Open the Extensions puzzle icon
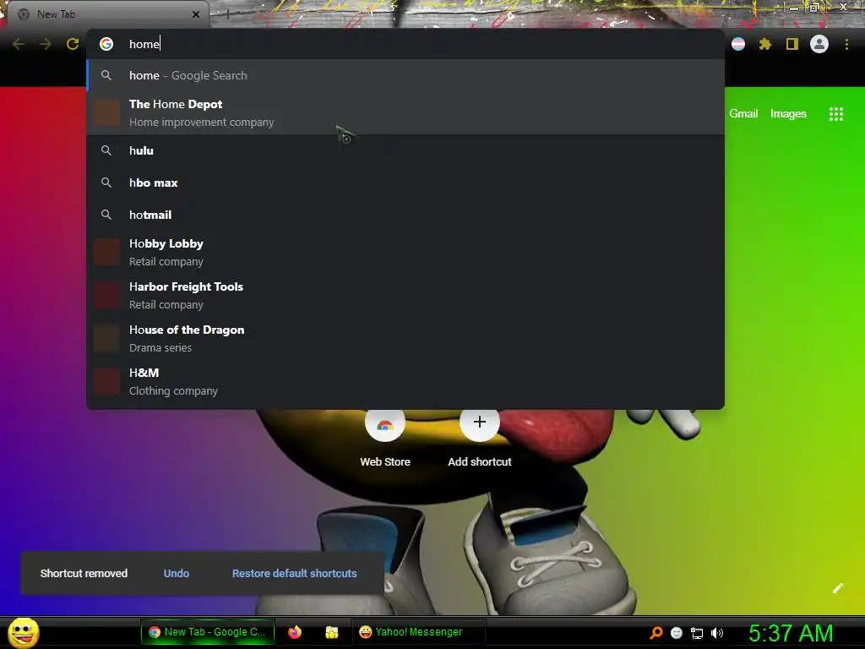 point(764,44)
